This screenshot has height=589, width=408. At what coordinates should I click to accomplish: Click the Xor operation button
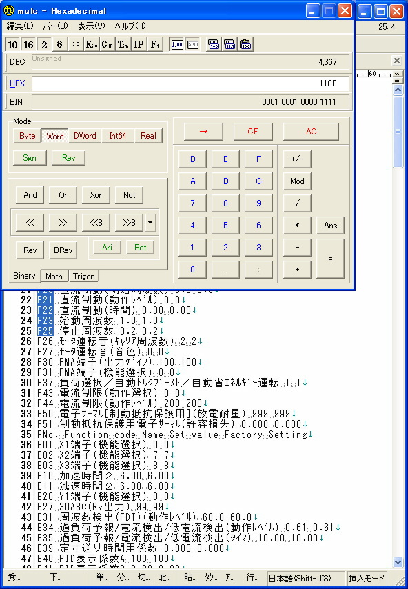pyautogui.click(x=96, y=195)
